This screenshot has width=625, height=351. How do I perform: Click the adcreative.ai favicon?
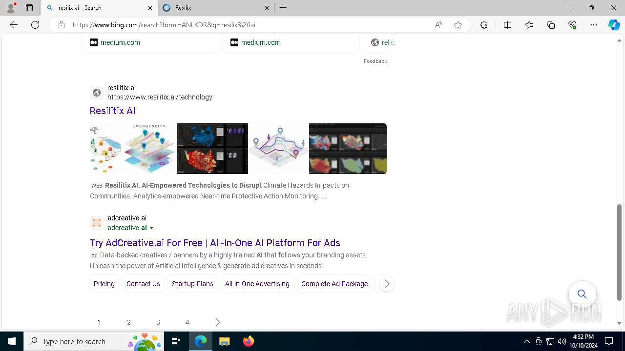click(x=97, y=223)
